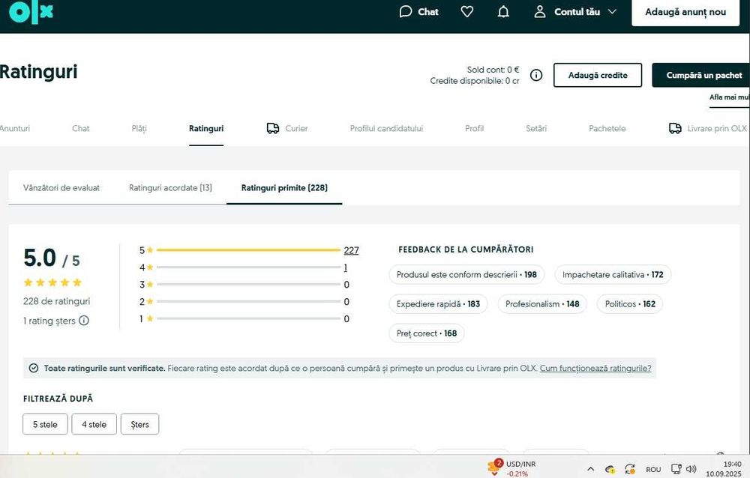The height and width of the screenshot is (478, 750).
Task: Click the network tray icon
Action: 676,469
